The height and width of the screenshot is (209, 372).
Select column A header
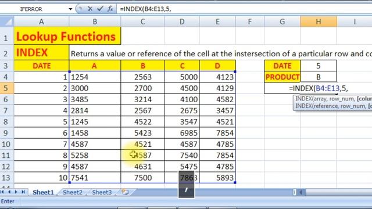click(x=41, y=22)
